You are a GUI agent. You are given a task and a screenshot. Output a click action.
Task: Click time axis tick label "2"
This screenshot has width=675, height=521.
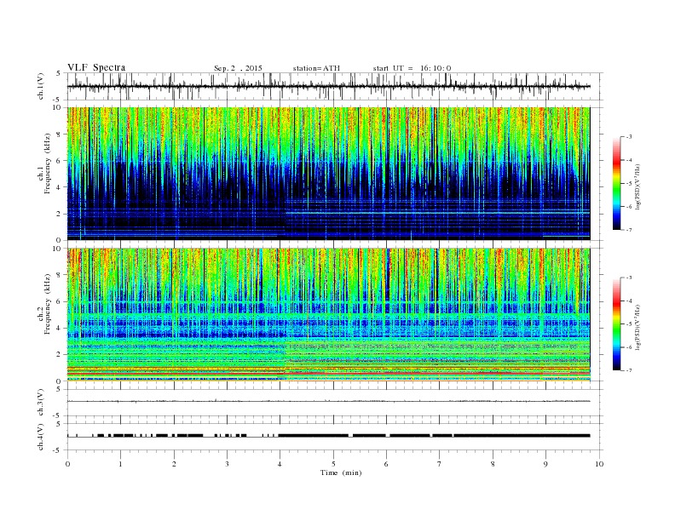[174, 464]
